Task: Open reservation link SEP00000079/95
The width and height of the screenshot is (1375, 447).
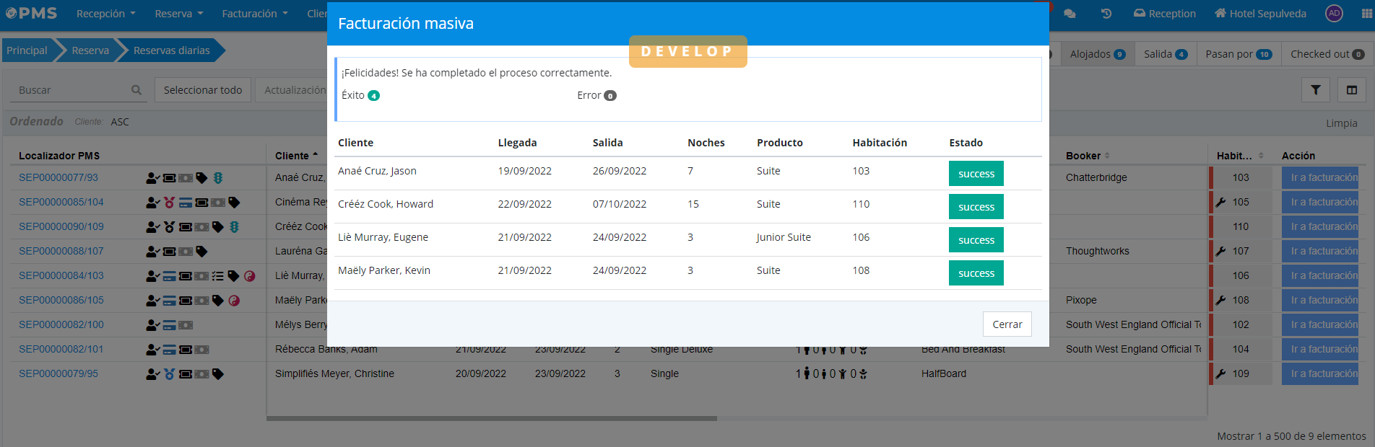Action: 58,373
